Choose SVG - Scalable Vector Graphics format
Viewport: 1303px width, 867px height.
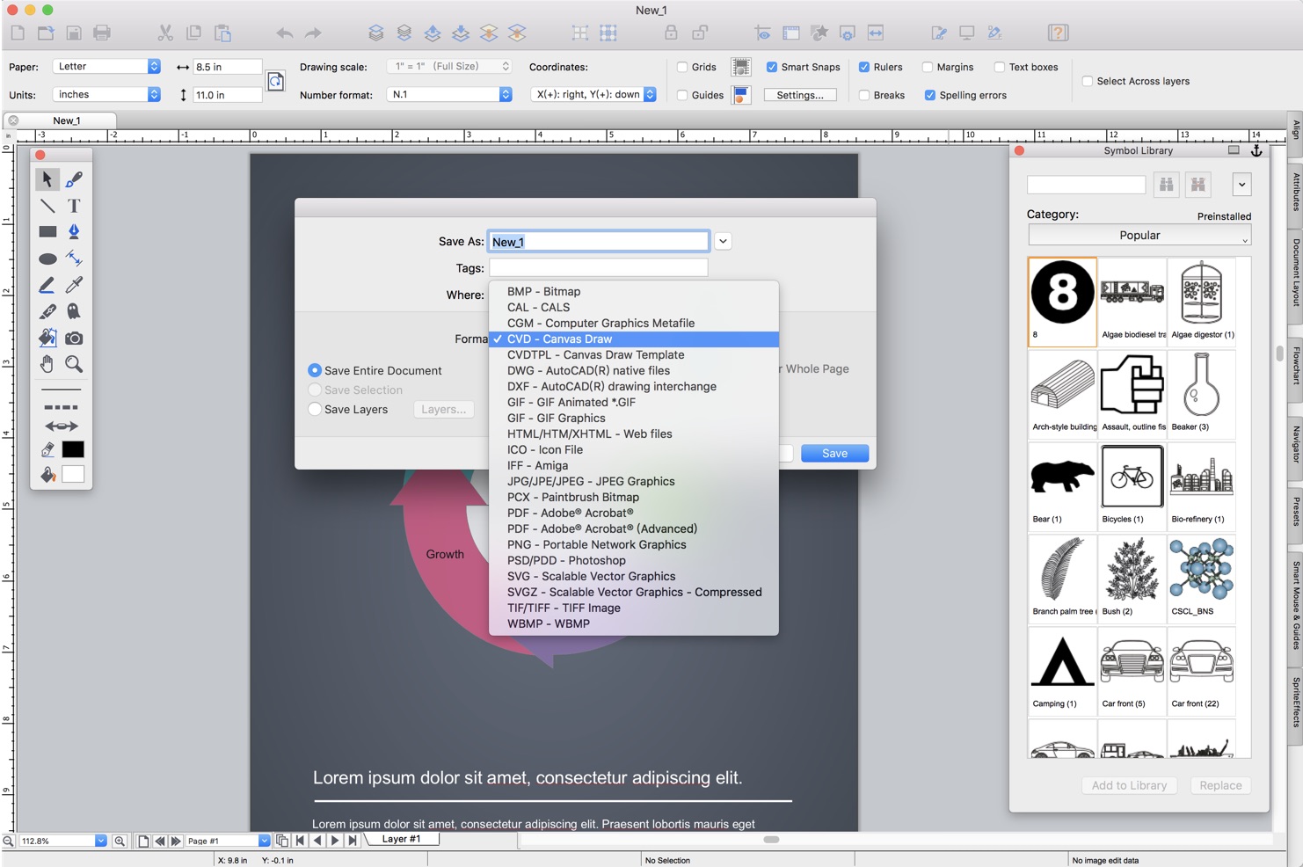pyautogui.click(x=634, y=577)
